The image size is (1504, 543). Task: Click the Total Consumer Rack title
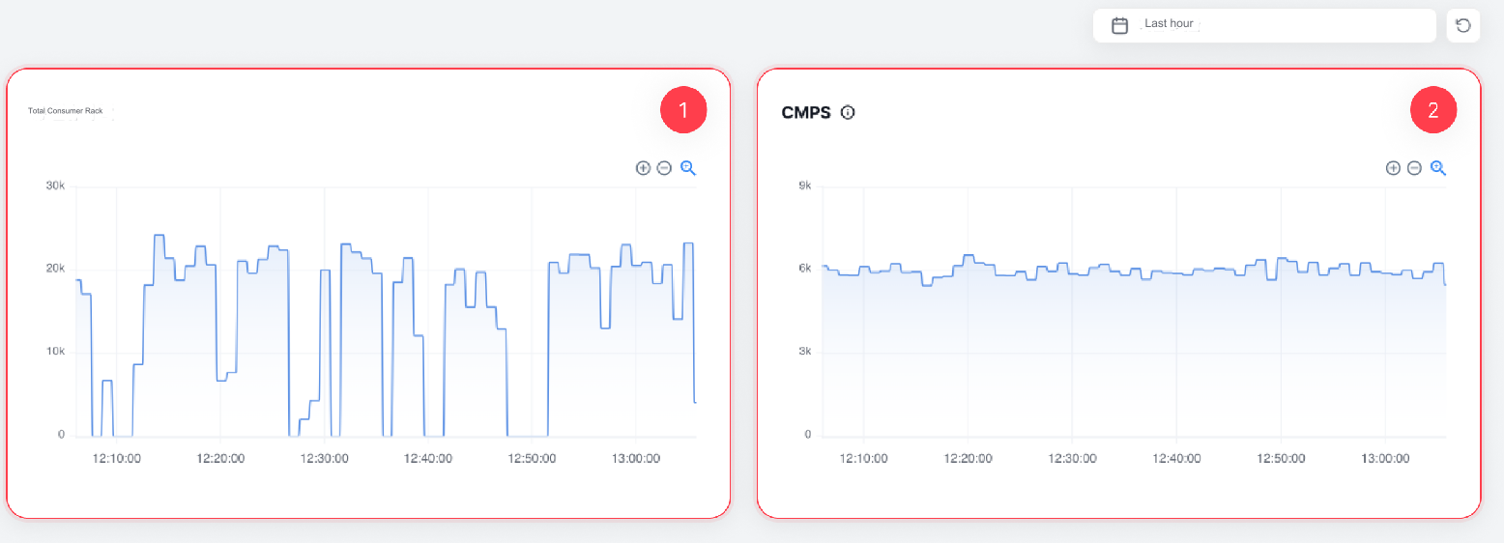(66, 111)
